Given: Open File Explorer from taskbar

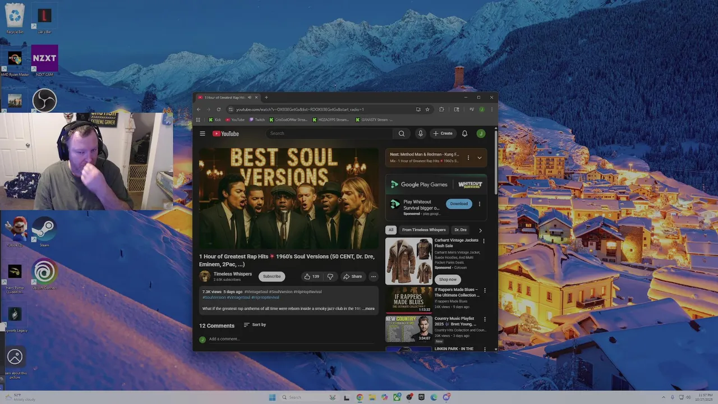Looking at the screenshot, I should 372,397.
